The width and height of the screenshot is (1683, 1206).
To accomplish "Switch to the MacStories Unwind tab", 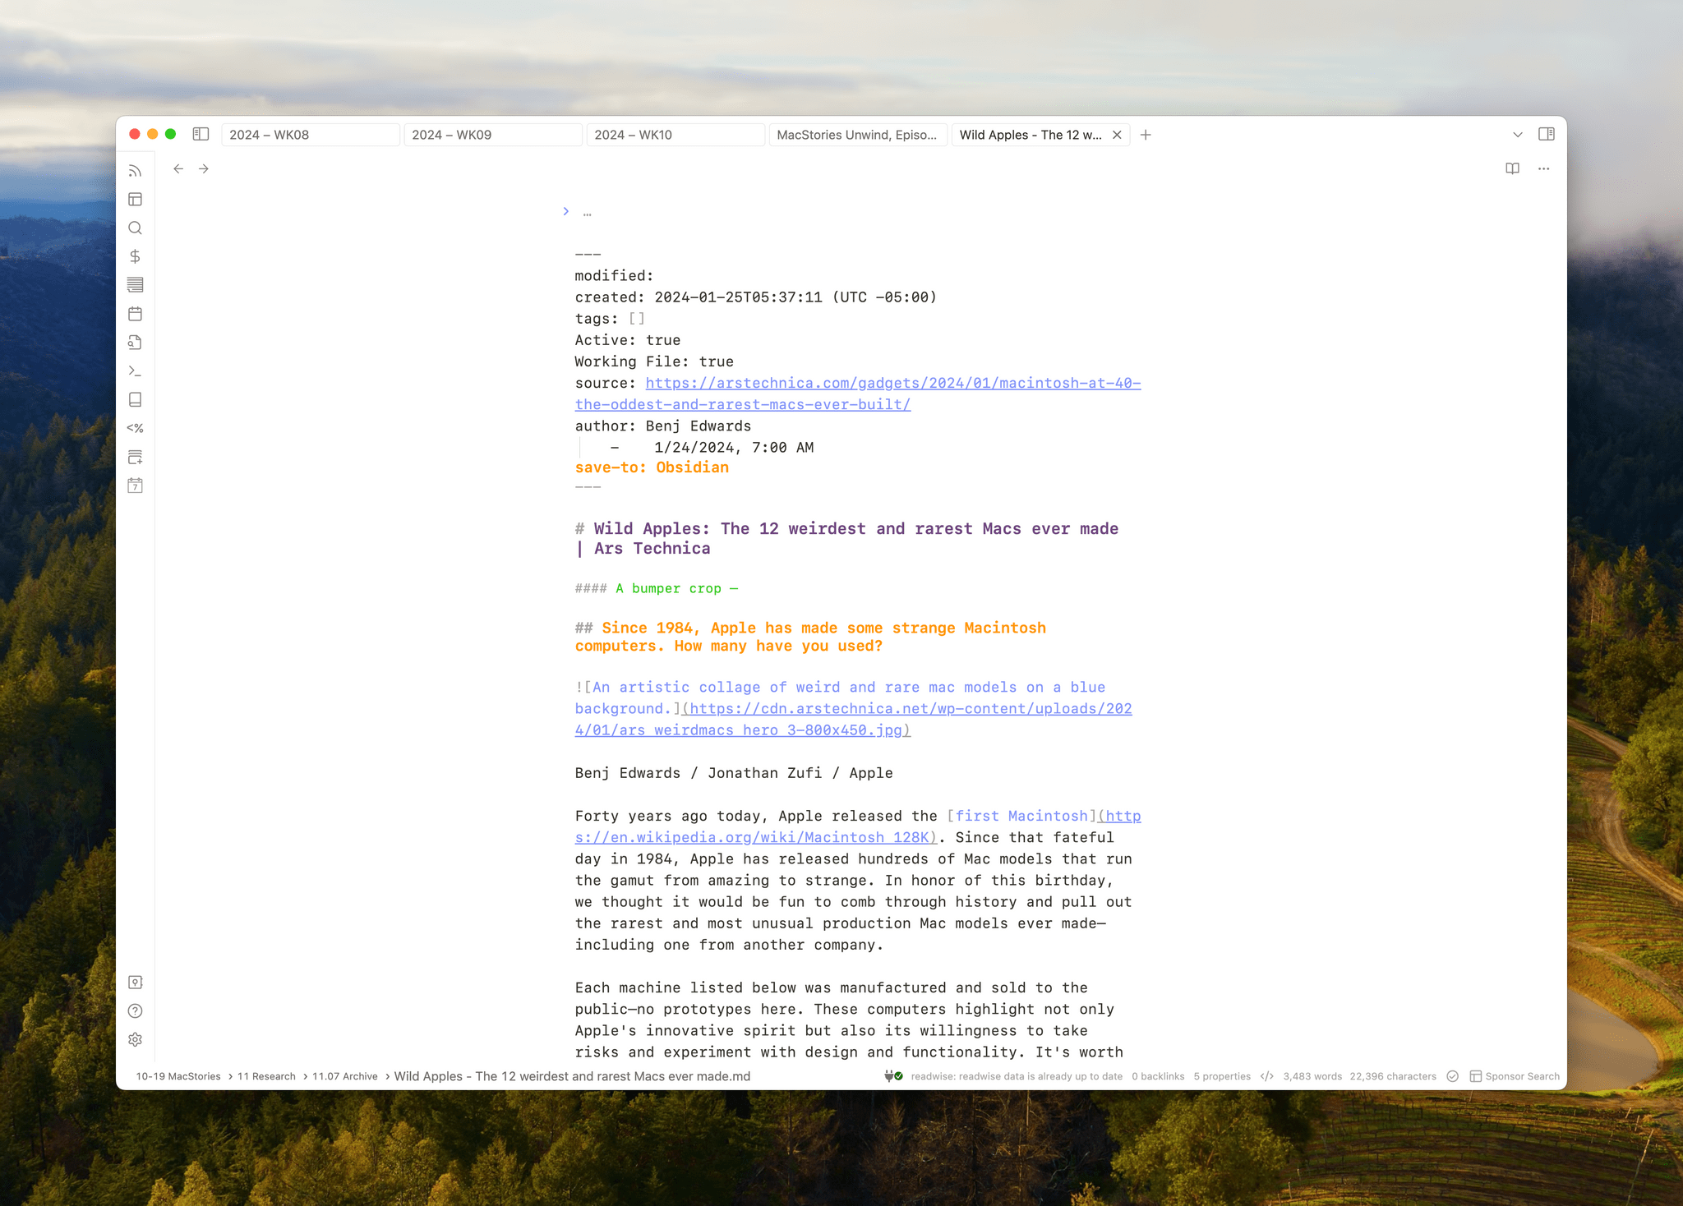I will [858, 135].
